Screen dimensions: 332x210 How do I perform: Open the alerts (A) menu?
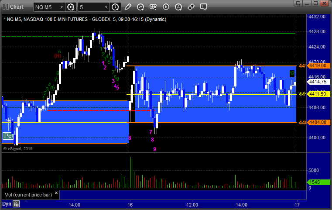pyautogui.click(x=178, y=7)
